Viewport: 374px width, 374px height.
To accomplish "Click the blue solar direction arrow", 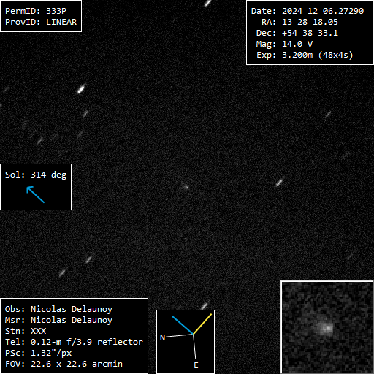I will [x=35, y=194].
